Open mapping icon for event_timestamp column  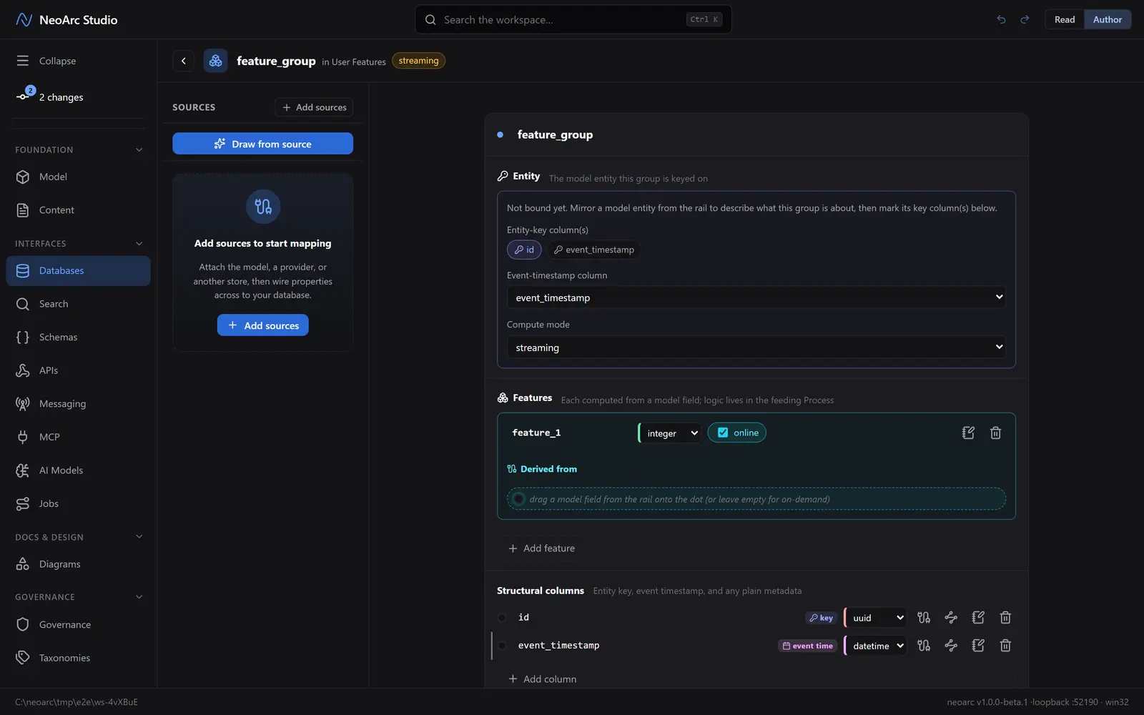pyautogui.click(x=924, y=645)
